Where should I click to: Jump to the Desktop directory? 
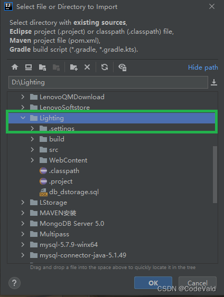tap(29, 67)
